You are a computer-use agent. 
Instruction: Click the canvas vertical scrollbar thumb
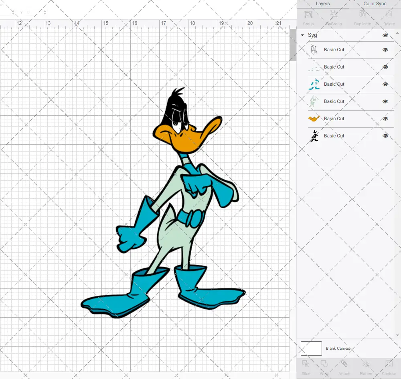293,45
